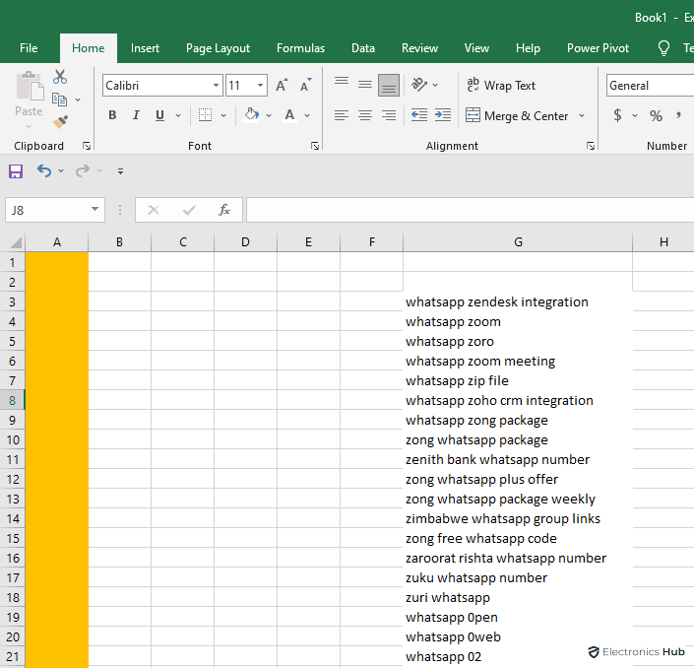The height and width of the screenshot is (668, 694).
Task: Apply Accounting dollar format
Action: (617, 115)
